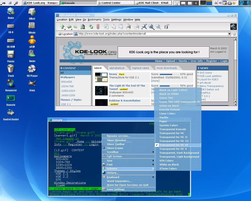This screenshot has height=201, width=251.
Task: Go to the Home URL house icon
Action: coord(83,27)
